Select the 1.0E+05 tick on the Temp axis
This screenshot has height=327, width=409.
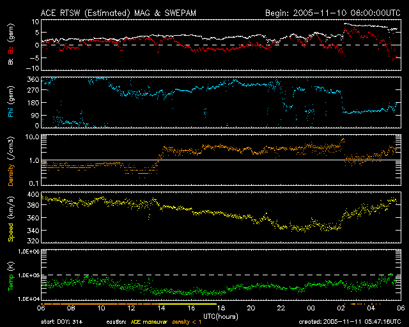tap(29, 275)
